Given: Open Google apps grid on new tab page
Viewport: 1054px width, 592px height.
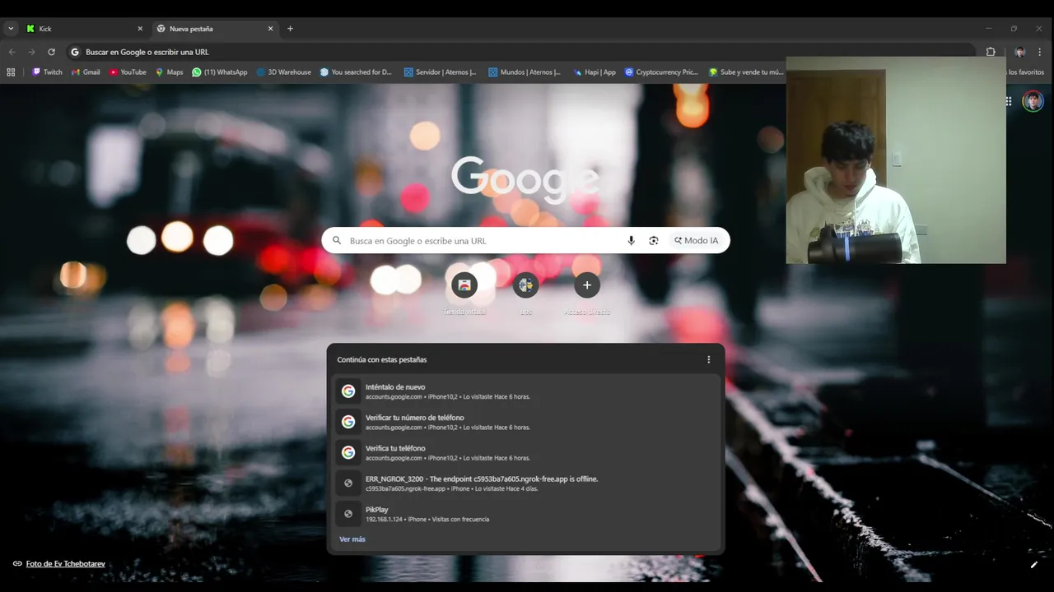Looking at the screenshot, I should [x=1009, y=101].
